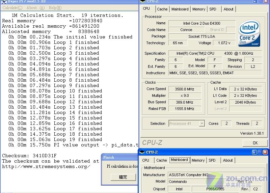Click the Intel Core 2 Duo logo
This screenshot has height=193, width=270.
point(249,33)
